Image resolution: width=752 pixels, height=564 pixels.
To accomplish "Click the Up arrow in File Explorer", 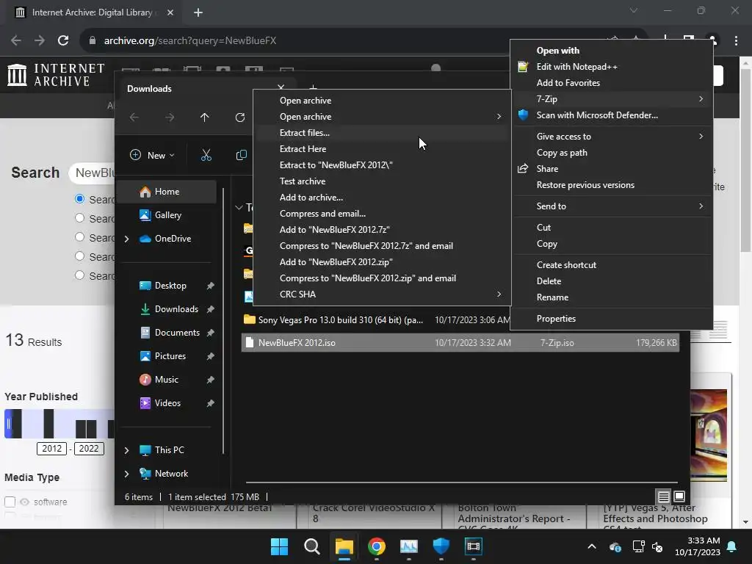I will click(x=205, y=117).
